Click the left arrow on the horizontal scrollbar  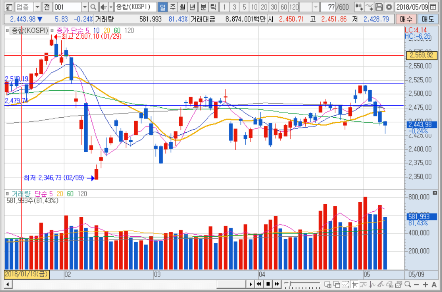(x=8, y=285)
